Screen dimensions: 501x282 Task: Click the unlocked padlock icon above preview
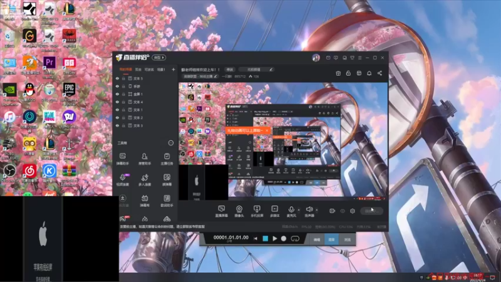tap(348, 73)
